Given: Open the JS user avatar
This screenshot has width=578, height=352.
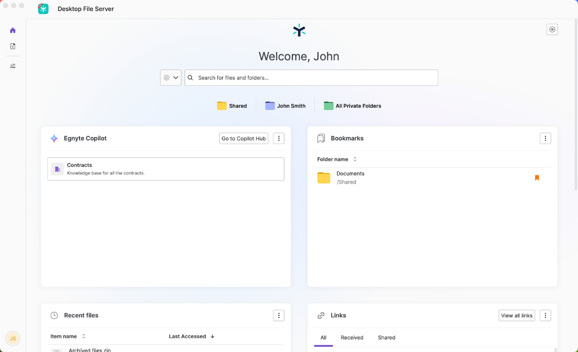Looking at the screenshot, I should pyautogui.click(x=13, y=338).
